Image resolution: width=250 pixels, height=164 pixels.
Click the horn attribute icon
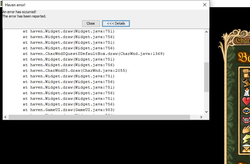[x=246, y=83]
